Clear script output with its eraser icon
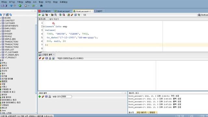The width and height of the screenshot is (208, 117). (43, 58)
